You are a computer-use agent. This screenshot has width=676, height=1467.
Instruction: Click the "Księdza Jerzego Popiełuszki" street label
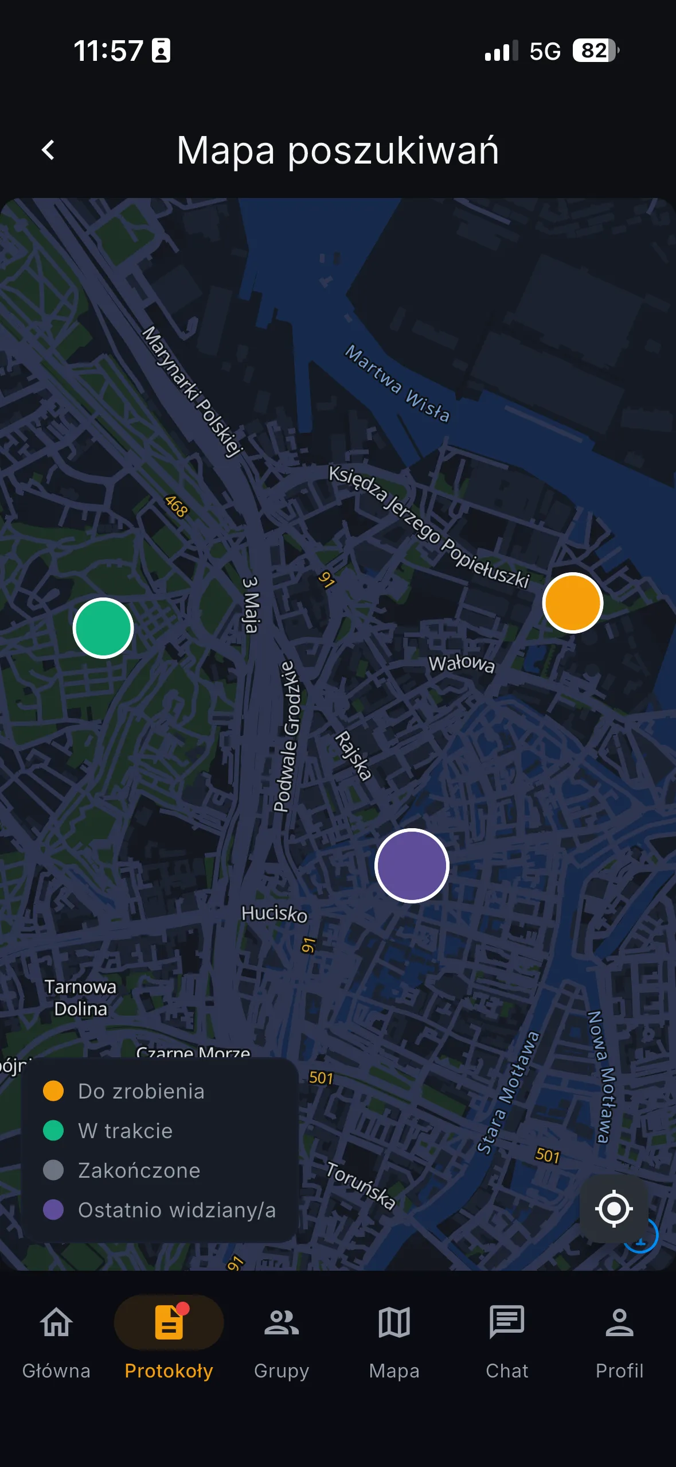(x=429, y=527)
